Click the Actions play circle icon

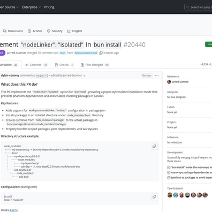[29, 31]
